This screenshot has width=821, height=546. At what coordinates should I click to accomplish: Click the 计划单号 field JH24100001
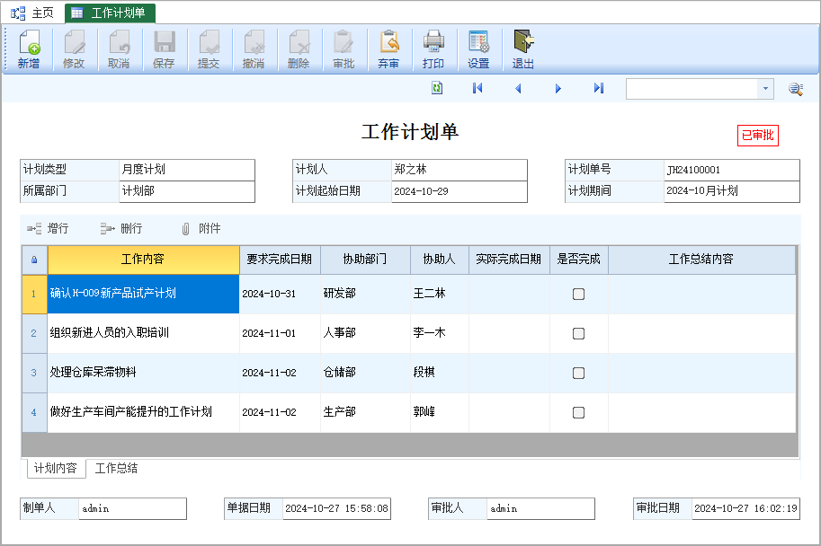click(x=732, y=170)
